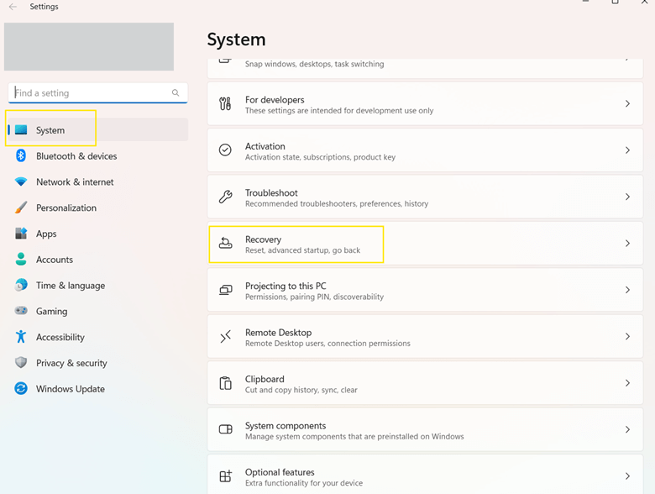Viewport: 655px width, 494px height.
Task: Click the For developers tools icon
Action: coord(225,103)
